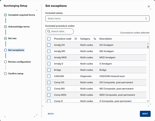The image size is (155, 121).
Task: Click DO Composite, post-permanent description
Action: pyautogui.click(x=116, y=82)
